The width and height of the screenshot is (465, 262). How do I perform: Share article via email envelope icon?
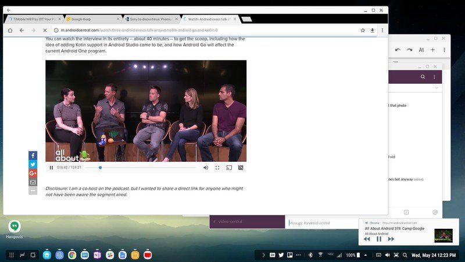(x=33, y=182)
